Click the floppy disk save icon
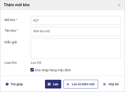Viewport: 125px width, 92px height. (49, 84)
